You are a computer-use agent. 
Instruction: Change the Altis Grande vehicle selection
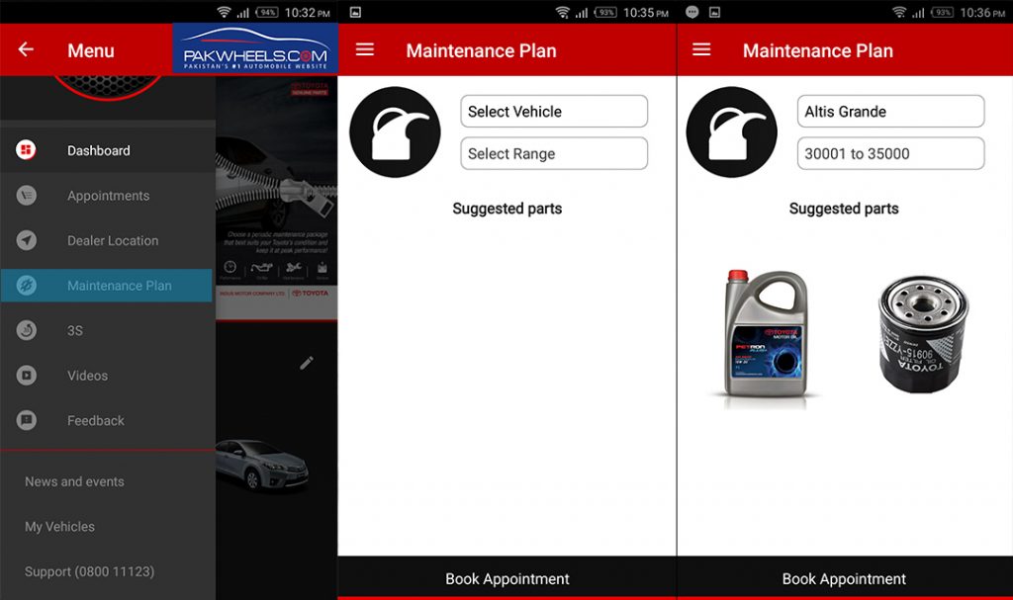[890, 111]
